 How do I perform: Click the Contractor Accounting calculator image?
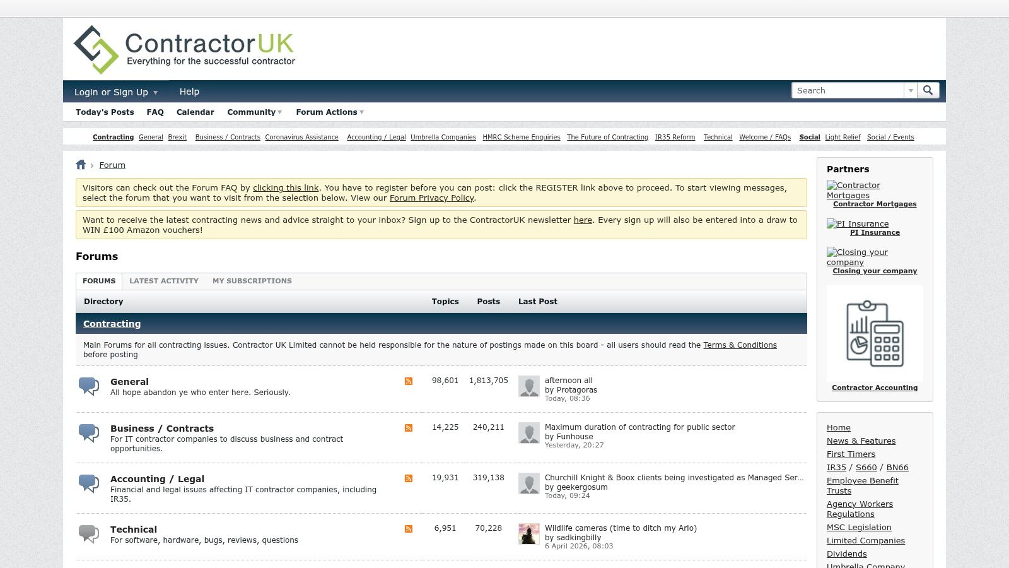(875, 333)
